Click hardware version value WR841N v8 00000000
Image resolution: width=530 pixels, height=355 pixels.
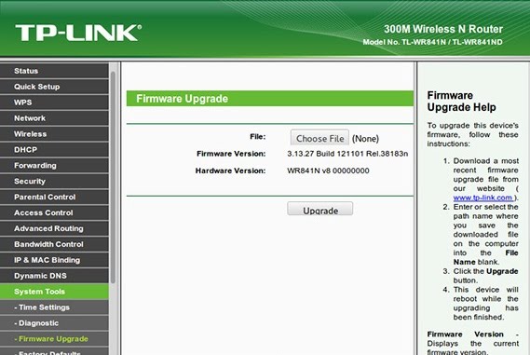click(x=328, y=171)
